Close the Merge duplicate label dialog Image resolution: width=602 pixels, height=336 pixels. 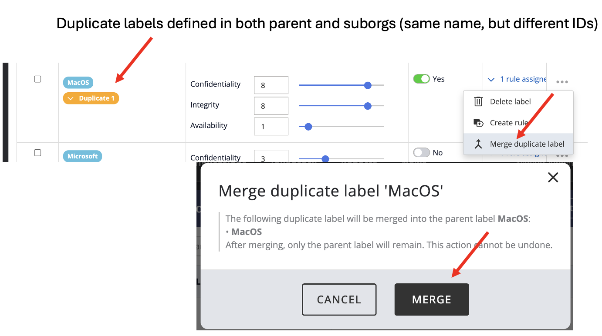553,177
